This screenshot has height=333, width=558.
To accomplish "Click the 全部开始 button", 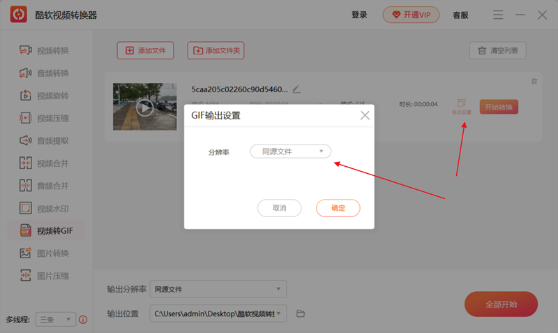I will 501,304.
